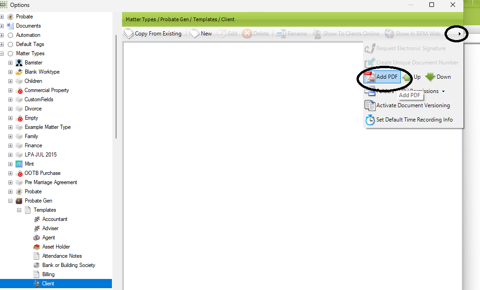Select Pre Marriage Agreement entry
Screen dimensions: 480x290
click(x=51, y=182)
